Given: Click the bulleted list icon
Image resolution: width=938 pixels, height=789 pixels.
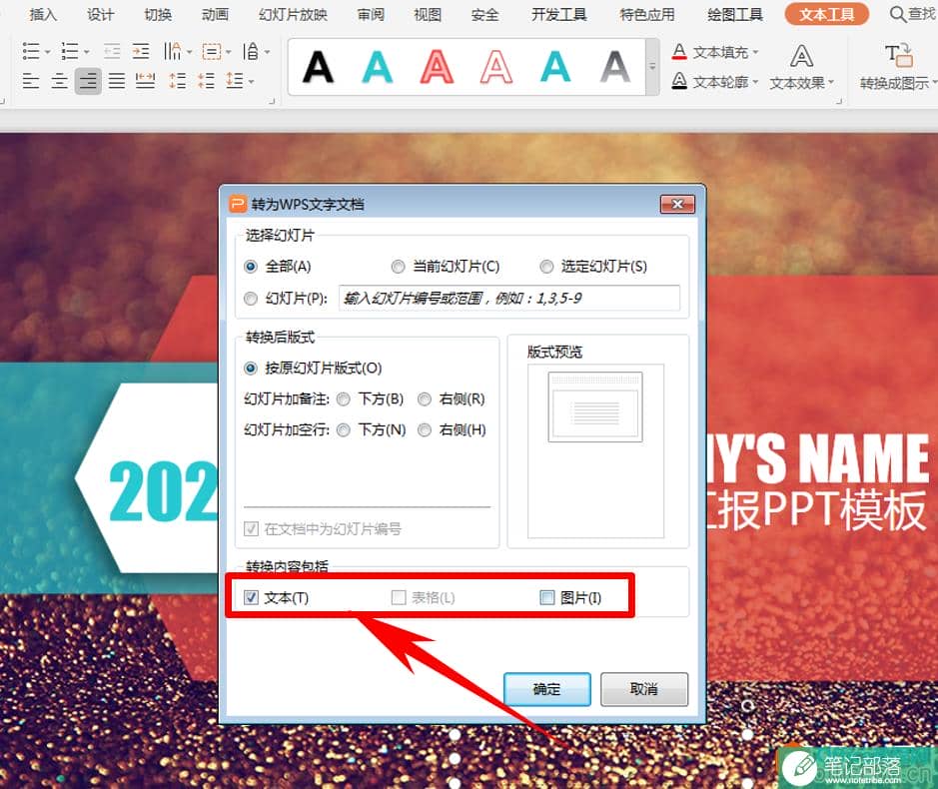Looking at the screenshot, I should pos(31,52).
